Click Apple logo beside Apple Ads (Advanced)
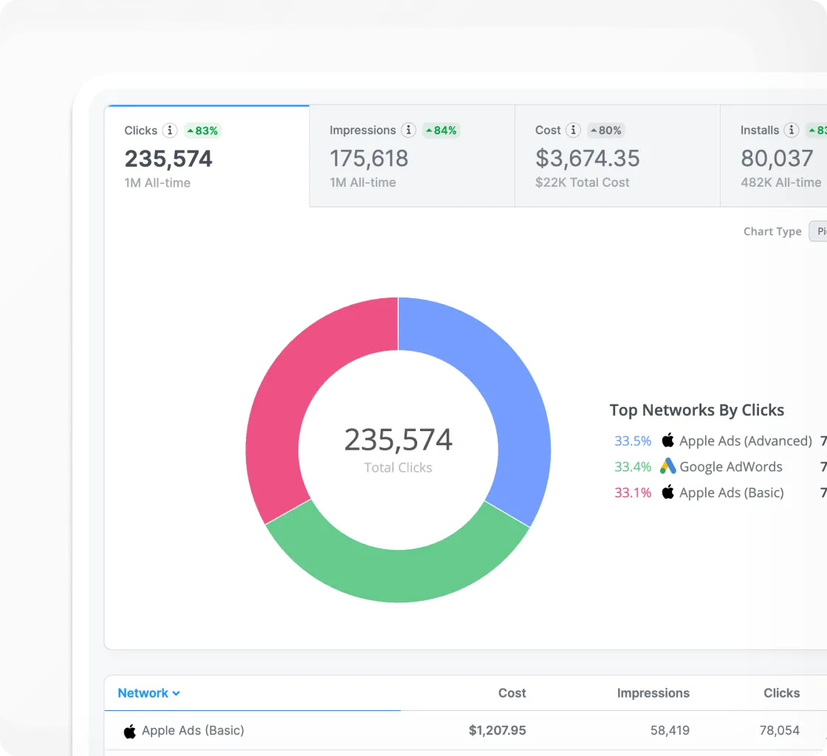The width and height of the screenshot is (827, 756). point(668,440)
